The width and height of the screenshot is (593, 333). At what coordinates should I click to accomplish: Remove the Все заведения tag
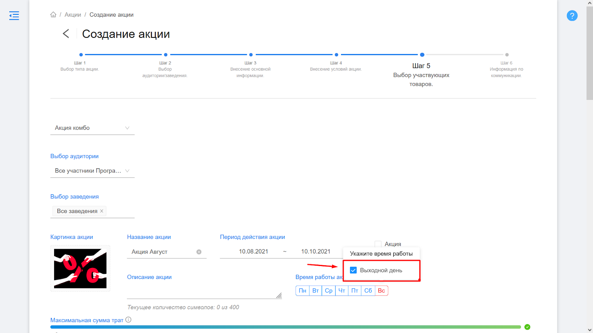click(102, 211)
